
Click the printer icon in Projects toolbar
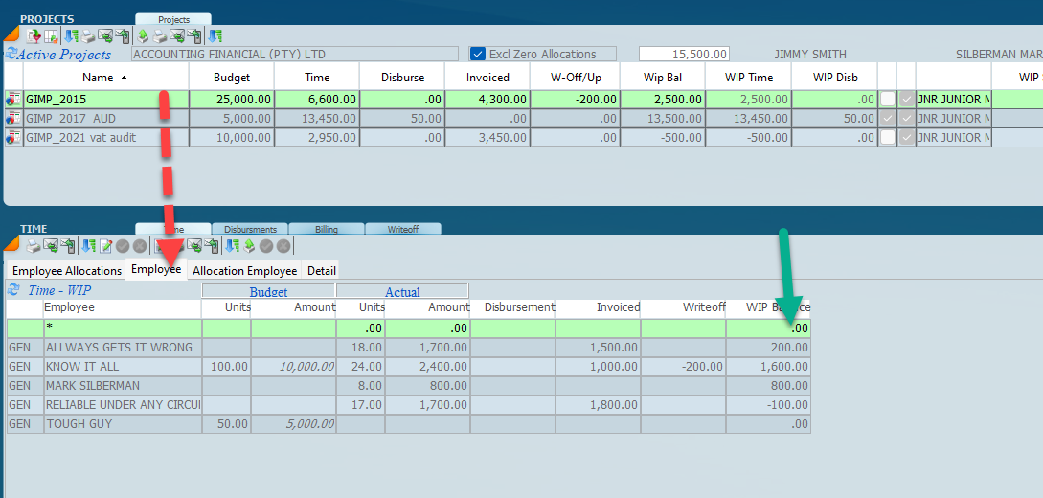pos(88,36)
